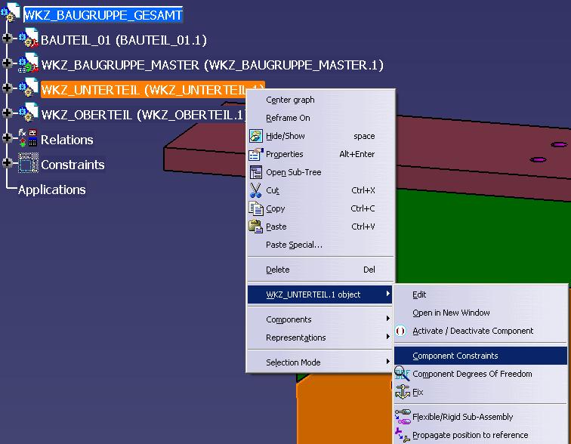571x444 pixels.
Task: Select the WKZ_BAUGRUPPE_GESAMT root label
Action: coord(103,15)
